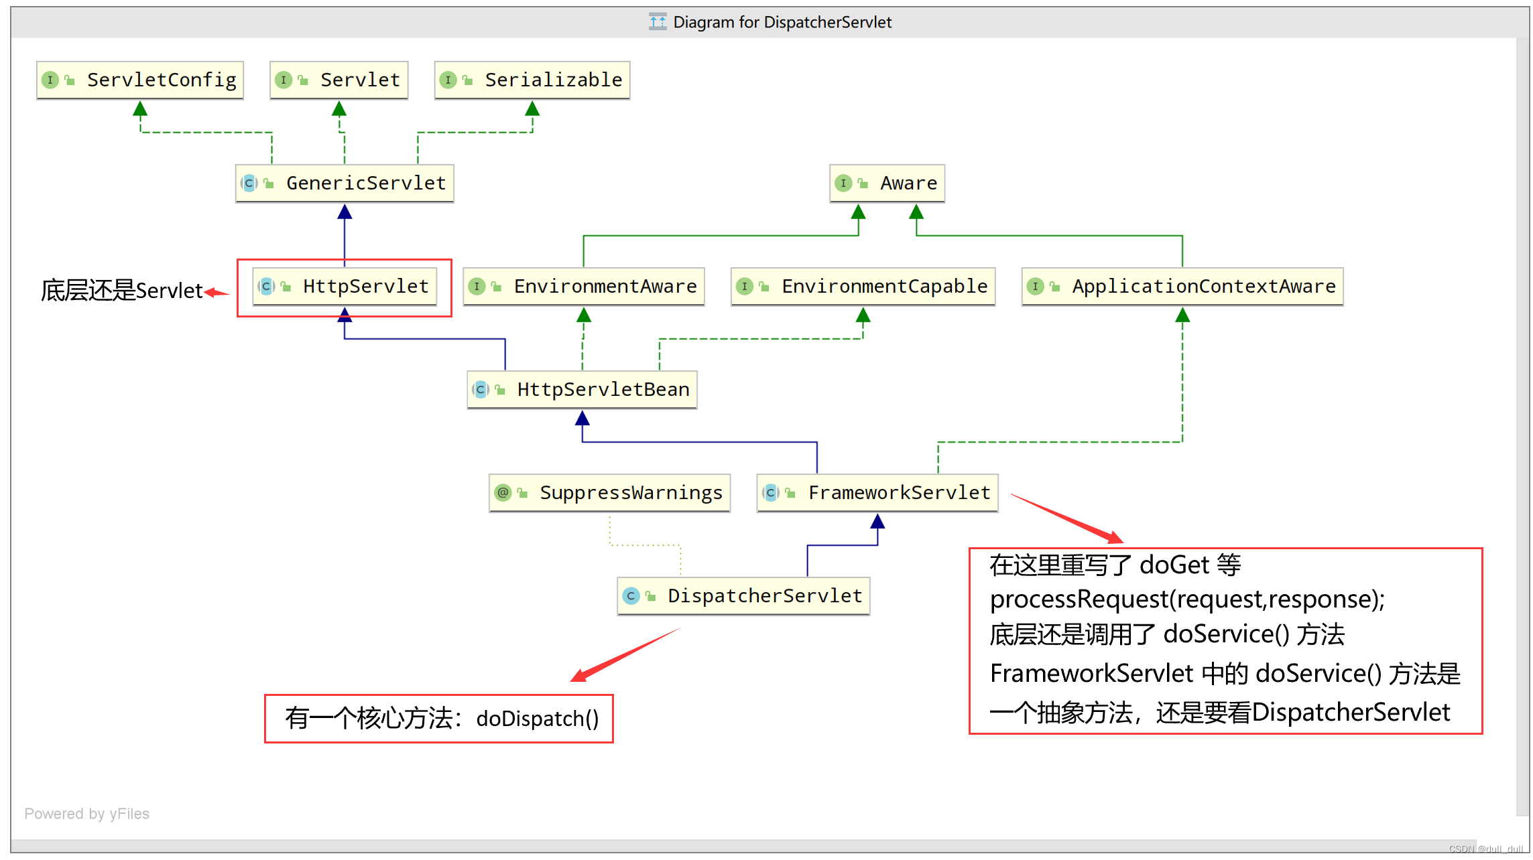Click the lock icon beside FrameworkServlet
1533x860 pixels.
point(790,493)
